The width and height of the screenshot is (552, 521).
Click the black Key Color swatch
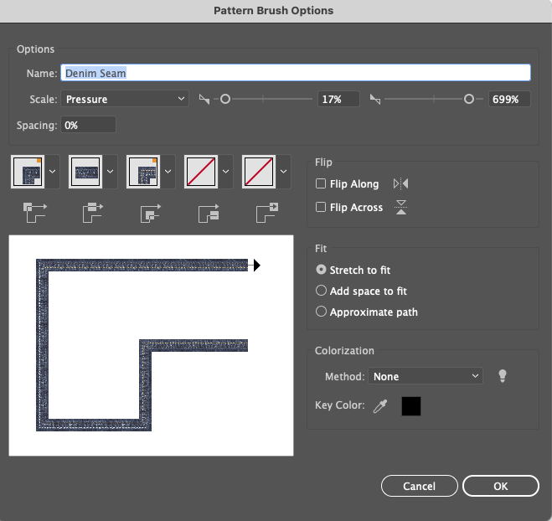click(x=411, y=406)
